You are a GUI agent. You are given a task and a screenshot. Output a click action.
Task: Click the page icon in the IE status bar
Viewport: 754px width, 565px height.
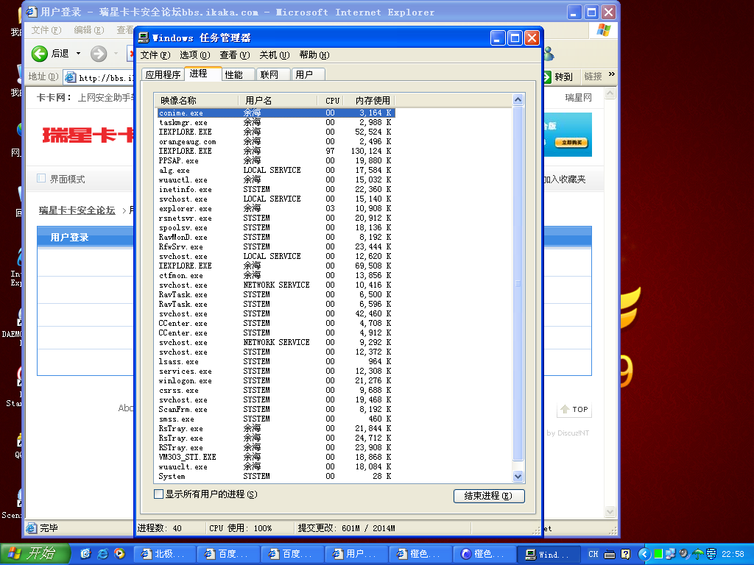(31, 528)
